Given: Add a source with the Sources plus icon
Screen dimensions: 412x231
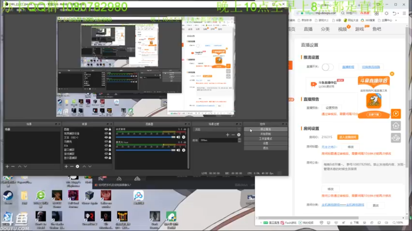Looking at the screenshot, I should [x=66, y=166].
